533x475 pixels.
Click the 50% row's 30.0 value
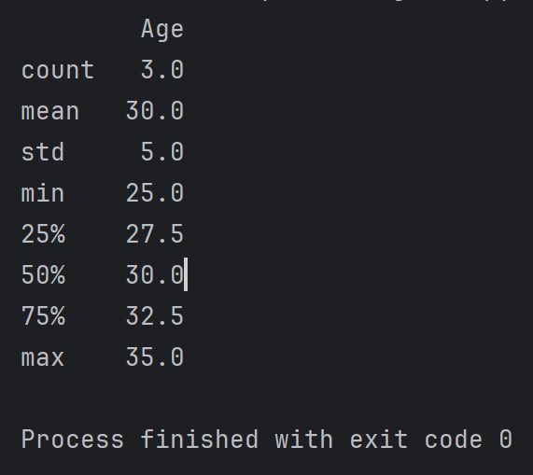[x=155, y=275]
